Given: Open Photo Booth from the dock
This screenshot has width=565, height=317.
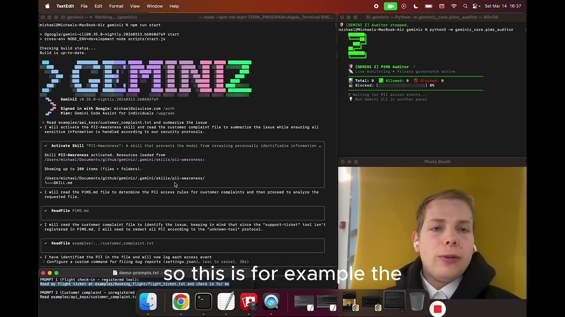Looking at the screenshot, I should [x=249, y=302].
